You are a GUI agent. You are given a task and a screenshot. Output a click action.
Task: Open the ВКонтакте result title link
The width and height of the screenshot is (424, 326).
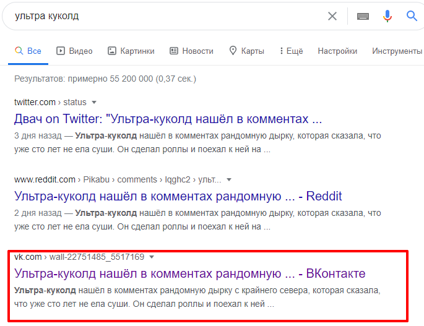point(189,273)
